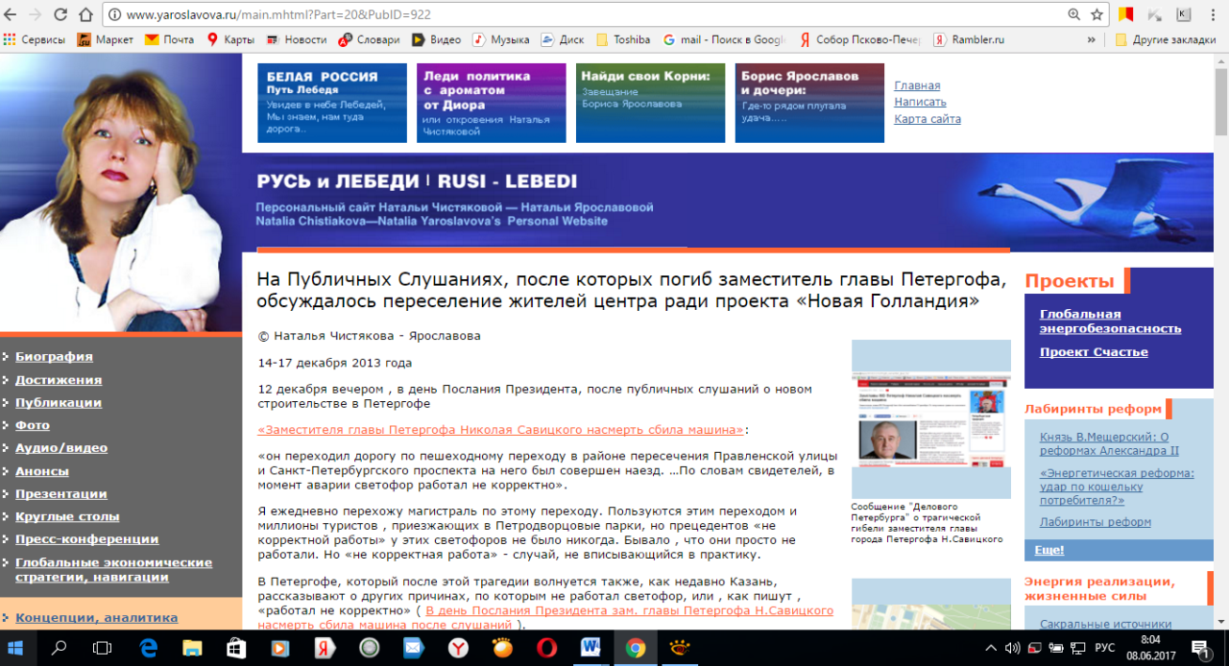Click the browser home icon
Image resolution: width=1229 pixels, height=666 pixels.
[85, 14]
